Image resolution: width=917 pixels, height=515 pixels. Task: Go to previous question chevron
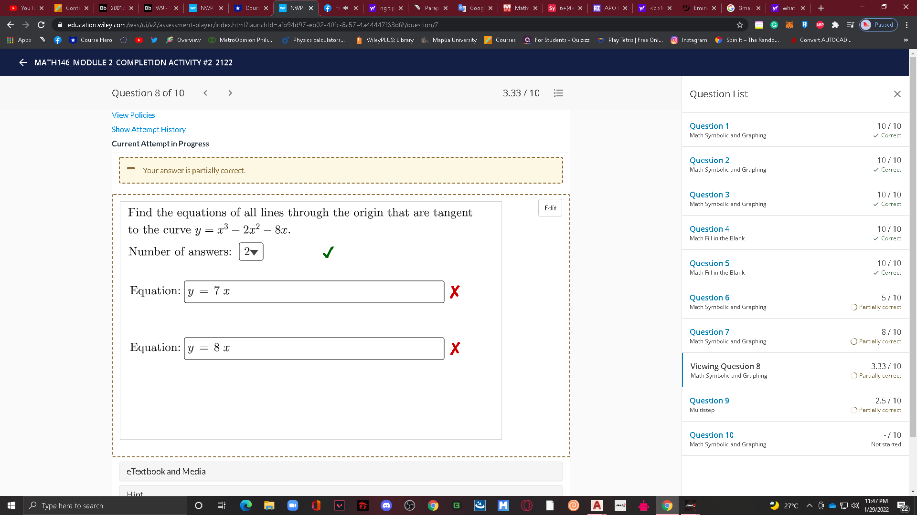pyautogui.click(x=205, y=93)
